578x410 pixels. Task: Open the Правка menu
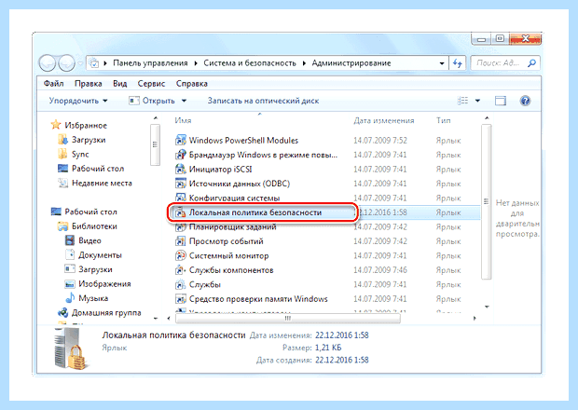89,84
